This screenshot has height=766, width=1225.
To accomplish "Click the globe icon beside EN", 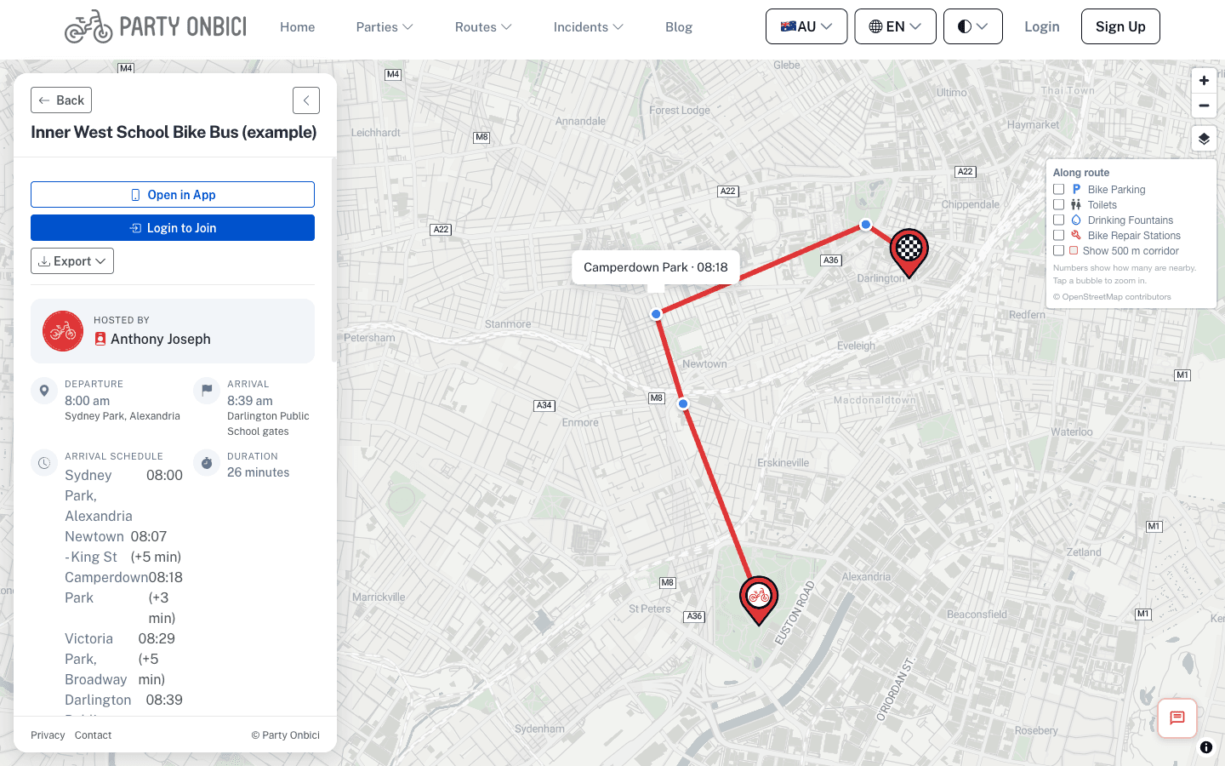I will click(x=875, y=26).
